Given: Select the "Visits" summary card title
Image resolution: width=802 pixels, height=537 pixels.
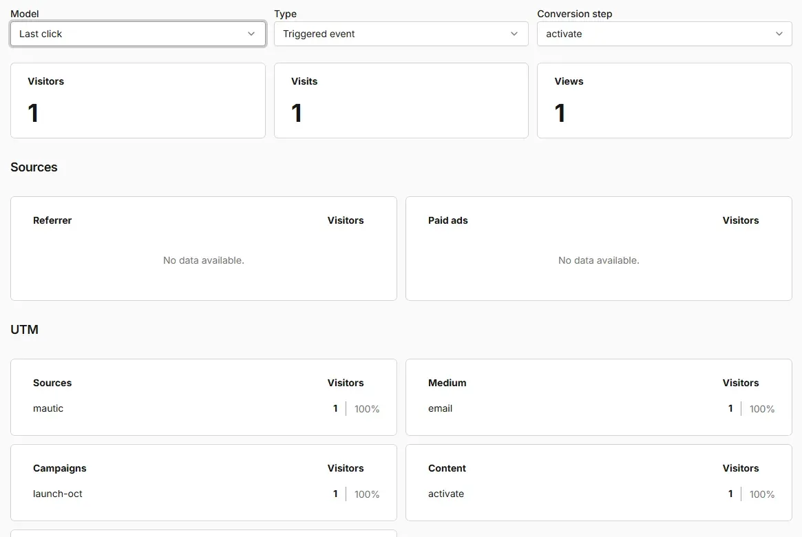Looking at the screenshot, I should click(304, 81).
